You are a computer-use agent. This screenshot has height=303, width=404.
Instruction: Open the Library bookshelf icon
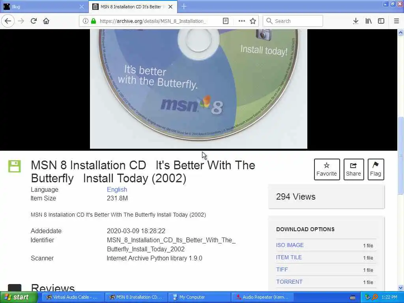(x=368, y=21)
